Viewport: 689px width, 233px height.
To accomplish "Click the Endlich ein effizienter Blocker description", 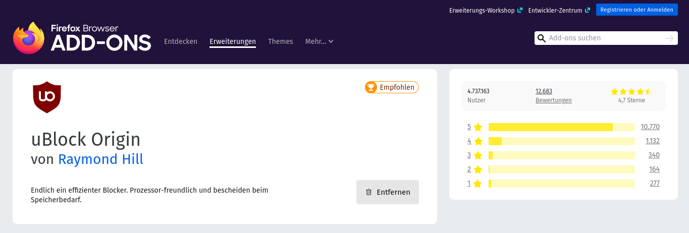I will point(149,195).
